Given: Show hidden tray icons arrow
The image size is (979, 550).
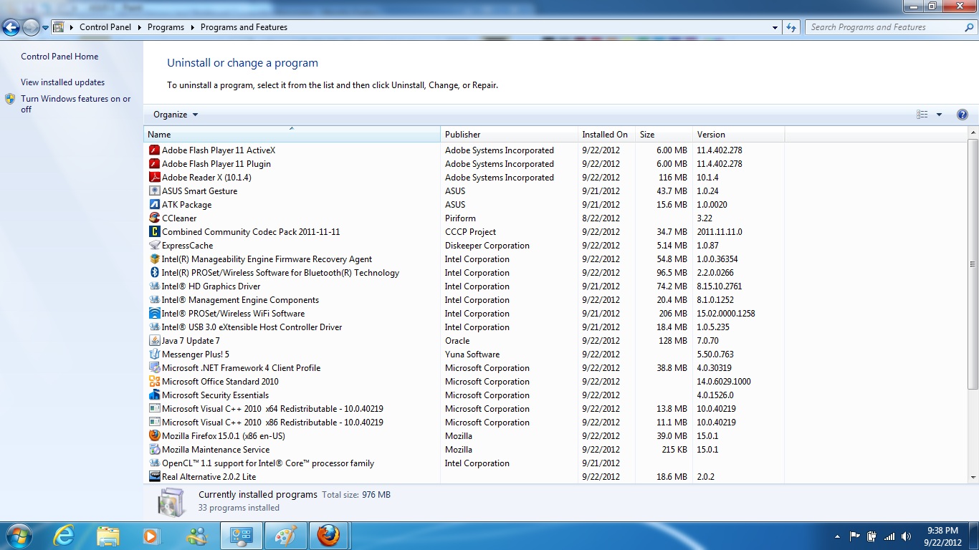Looking at the screenshot, I should [837, 536].
